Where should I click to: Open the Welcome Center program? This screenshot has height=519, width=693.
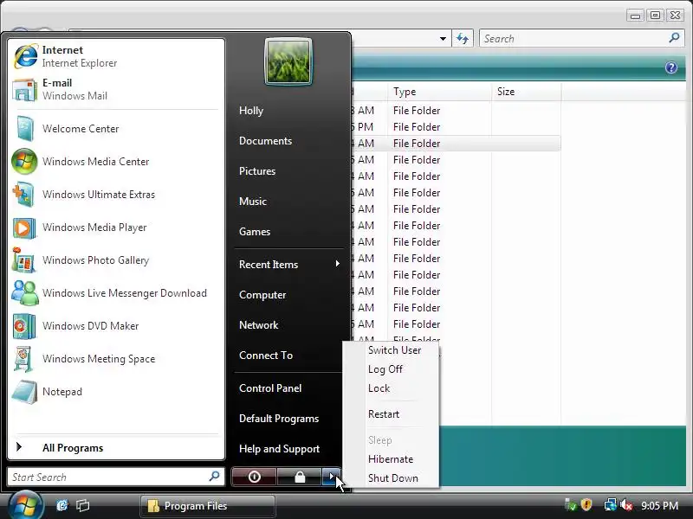pos(116,128)
